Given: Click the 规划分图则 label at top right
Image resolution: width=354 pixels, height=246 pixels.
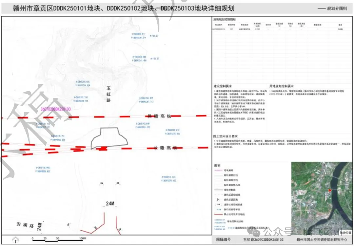Looking at the screenshot, I should coord(337,8).
